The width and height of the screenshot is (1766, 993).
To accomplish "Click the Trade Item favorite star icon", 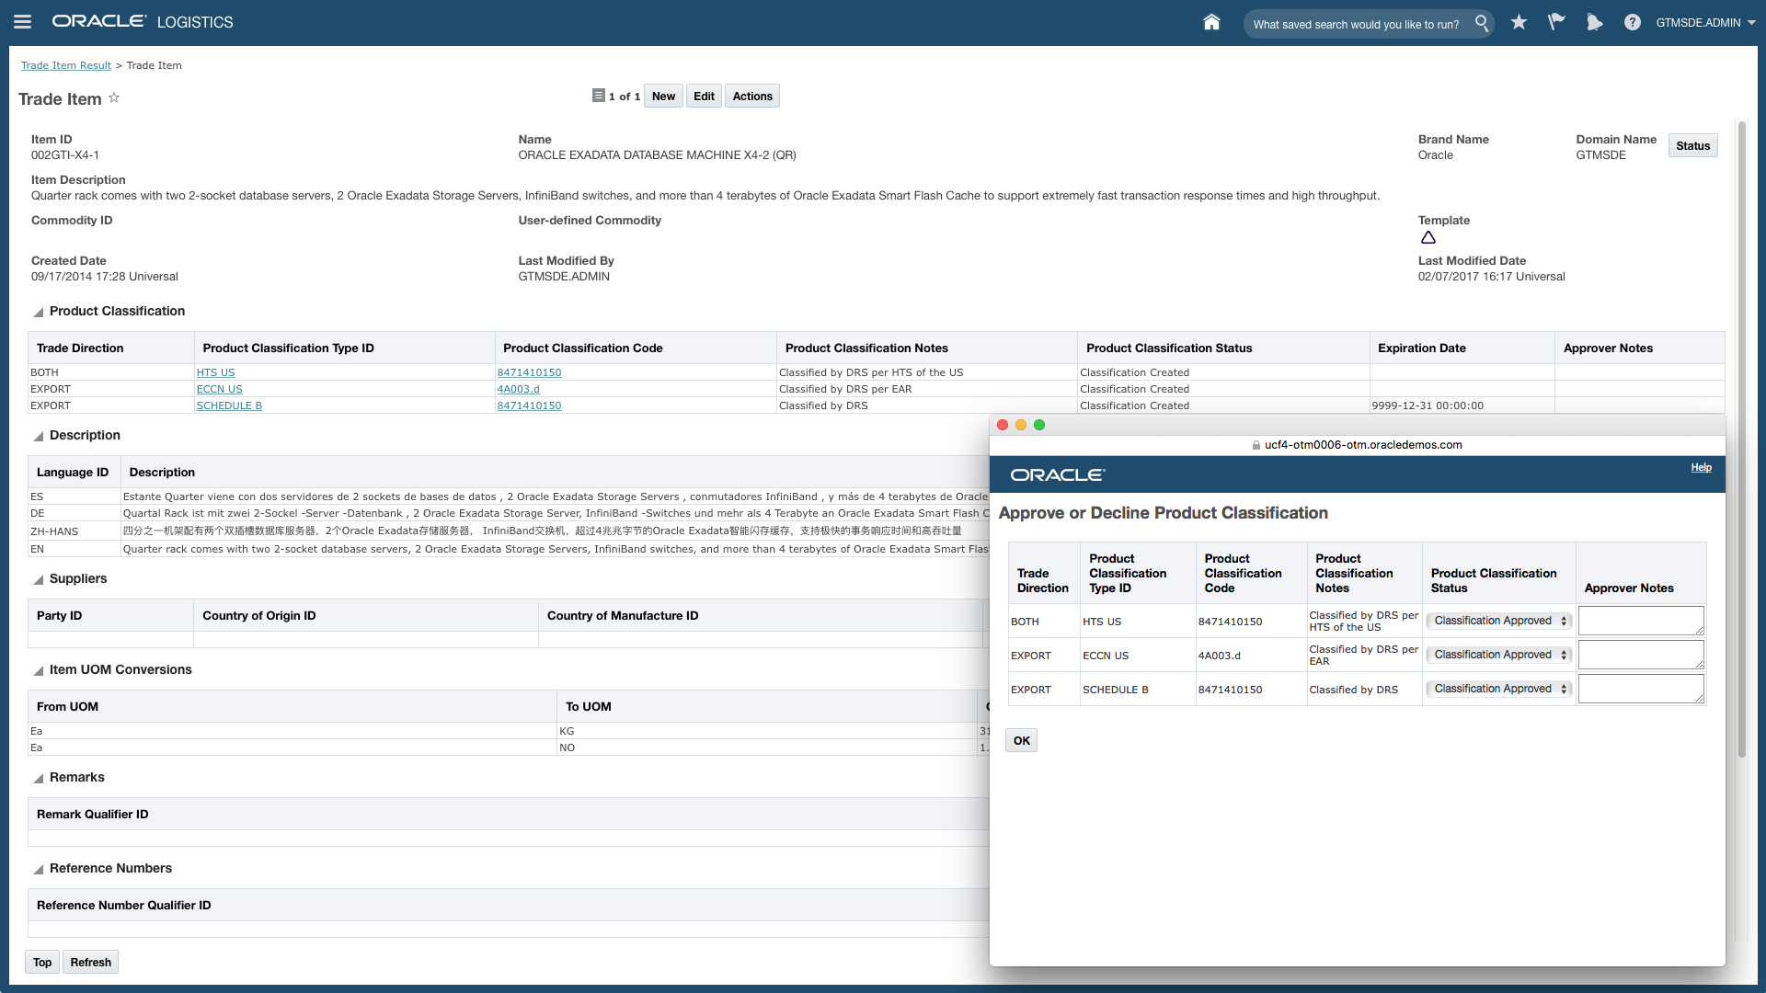I will click(x=115, y=97).
